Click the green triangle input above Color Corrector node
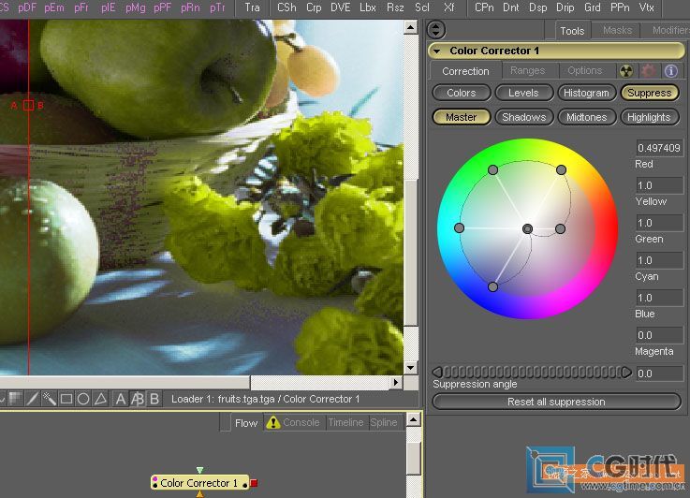The height and width of the screenshot is (498, 690). (x=199, y=470)
